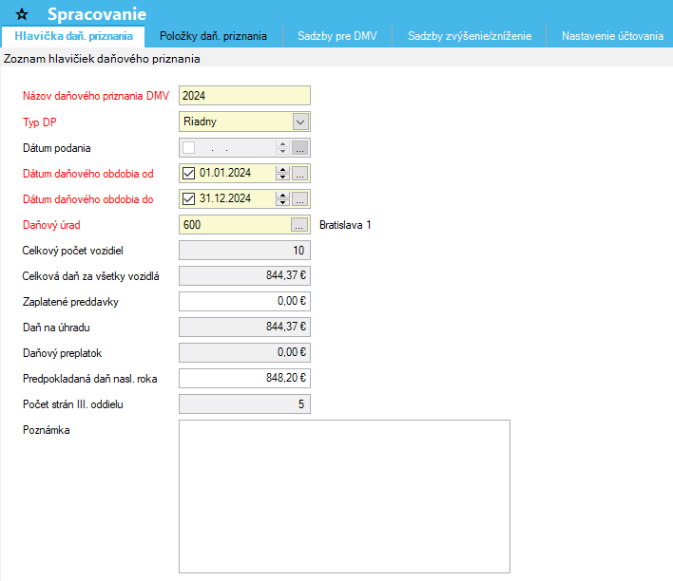Open calendar picker for Dátum podania
The image size is (673, 581).
tap(300, 147)
